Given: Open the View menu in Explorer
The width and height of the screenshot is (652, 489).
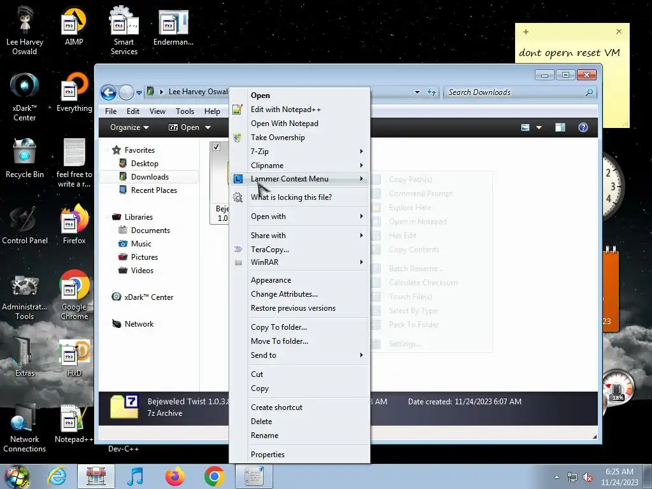Looking at the screenshot, I should pos(157,111).
